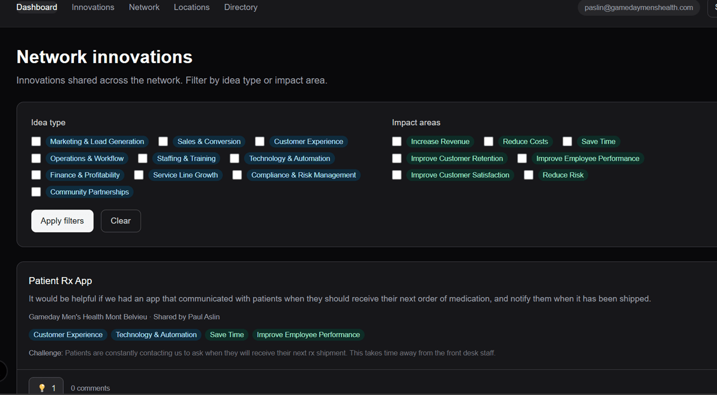Go to the Dashboard tab
Image resolution: width=717 pixels, height=395 pixels.
pos(36,7)
